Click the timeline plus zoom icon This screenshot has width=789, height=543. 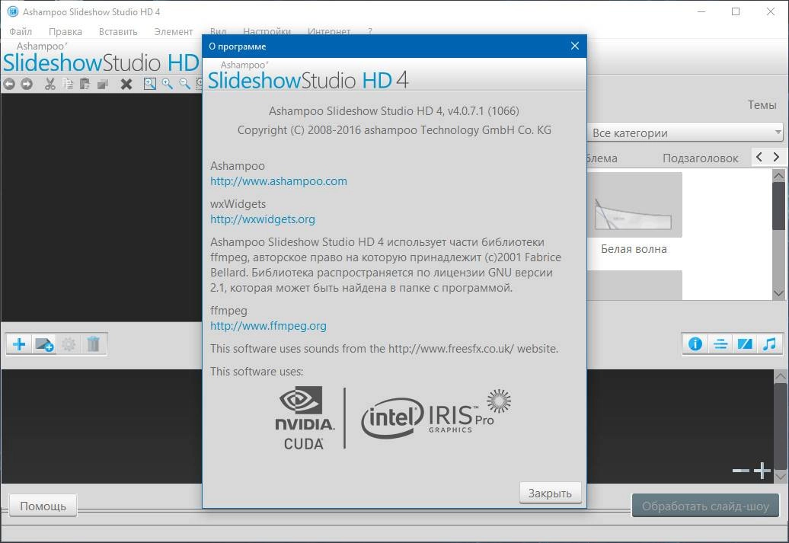pyautogui.click(x=762, y=471)
